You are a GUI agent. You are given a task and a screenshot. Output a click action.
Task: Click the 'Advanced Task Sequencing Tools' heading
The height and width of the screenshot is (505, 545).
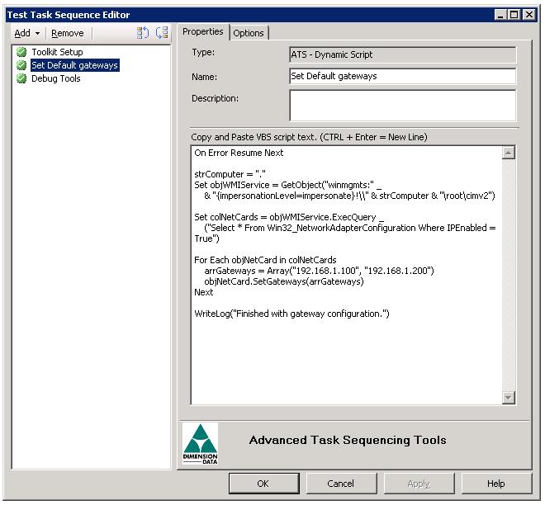coord(348,440)
